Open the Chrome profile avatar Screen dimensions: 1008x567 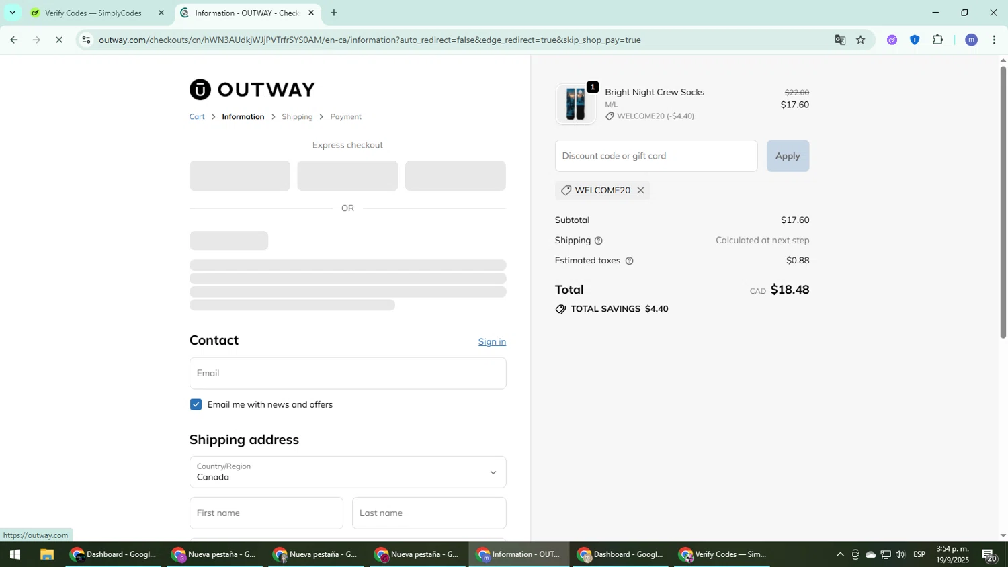click(971, 40)
